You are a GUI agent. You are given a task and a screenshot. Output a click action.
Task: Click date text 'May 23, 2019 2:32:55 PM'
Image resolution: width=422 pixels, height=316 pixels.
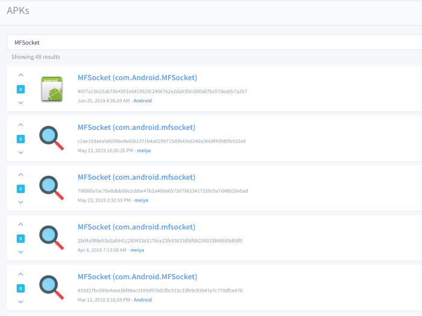pos(104,200)
